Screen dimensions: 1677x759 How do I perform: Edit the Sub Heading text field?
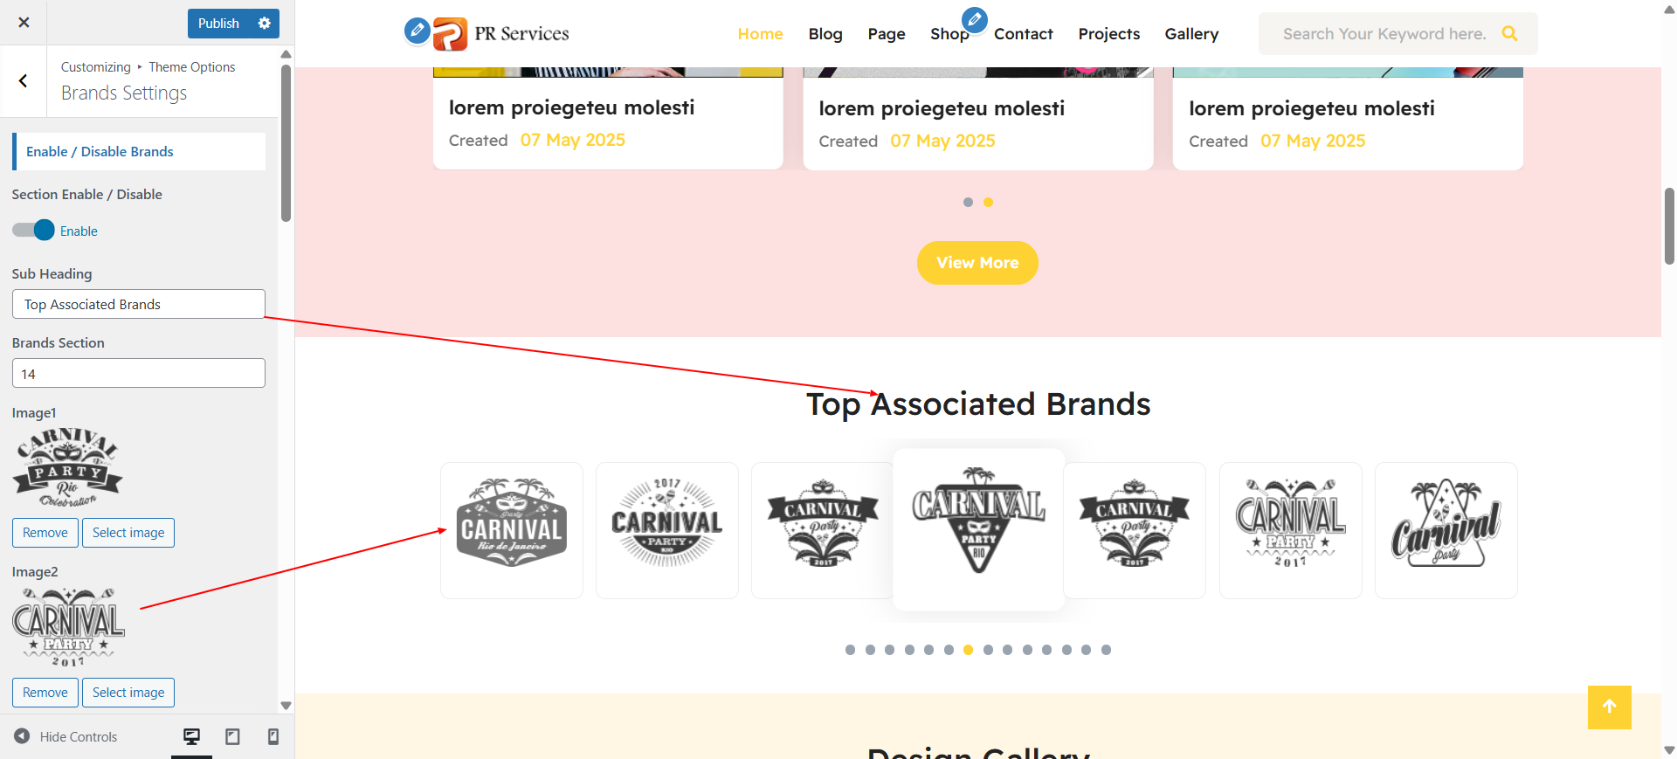(x=139, y=304)
